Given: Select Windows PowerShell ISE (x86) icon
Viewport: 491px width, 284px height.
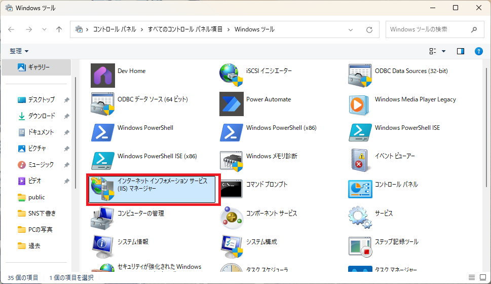Looking at the screenshot, I should pyautogui.click(x=103, y=161).
